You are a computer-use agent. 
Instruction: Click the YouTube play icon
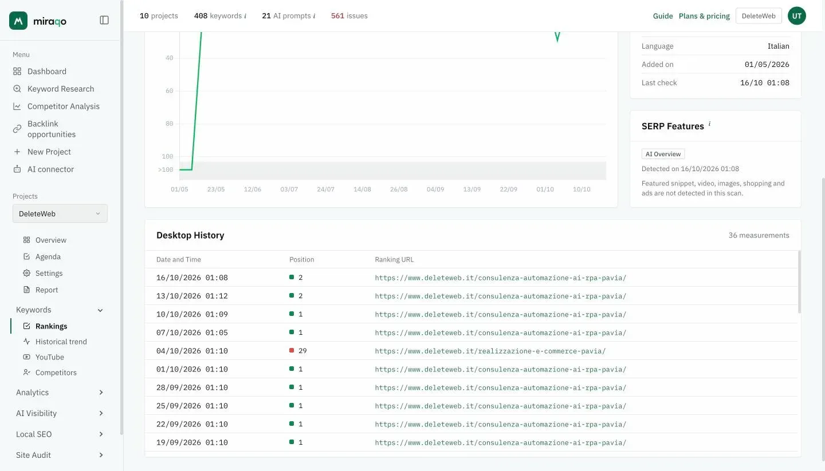pos(26,357)
